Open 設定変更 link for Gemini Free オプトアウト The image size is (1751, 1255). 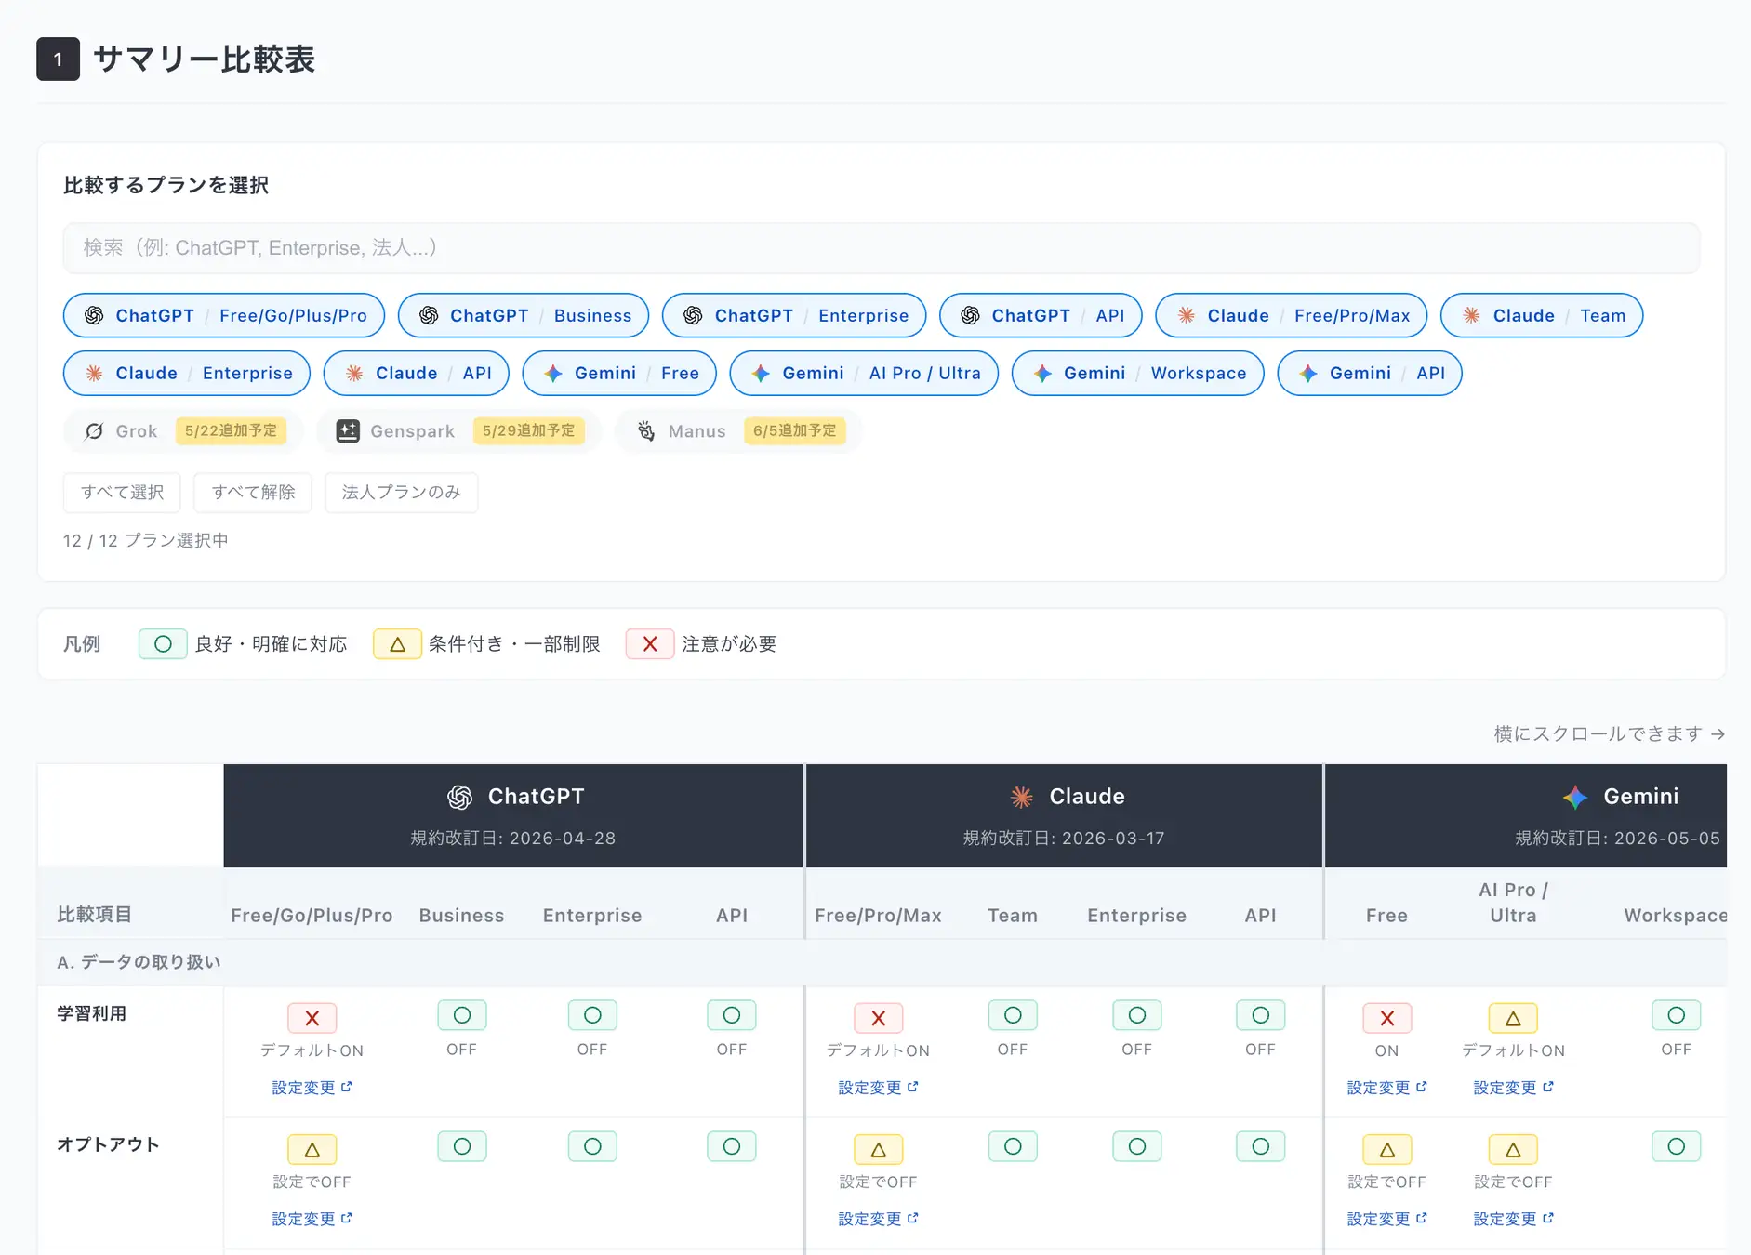coord(1387,1219)
